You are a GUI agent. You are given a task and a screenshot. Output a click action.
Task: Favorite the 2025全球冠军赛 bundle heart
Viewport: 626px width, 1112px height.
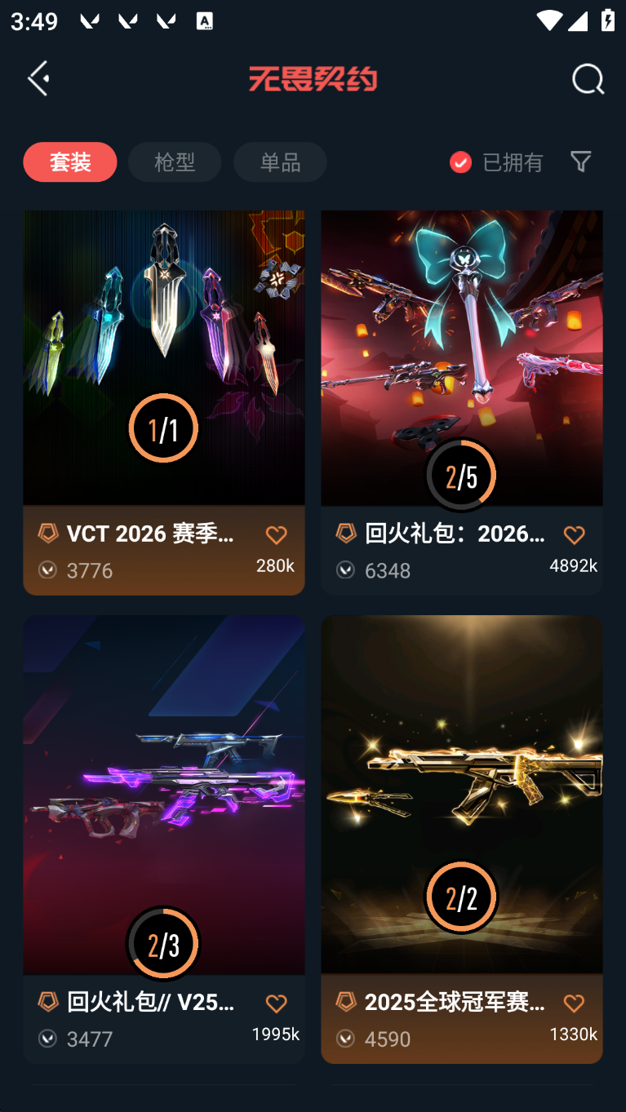click(x=575, y=1003)
